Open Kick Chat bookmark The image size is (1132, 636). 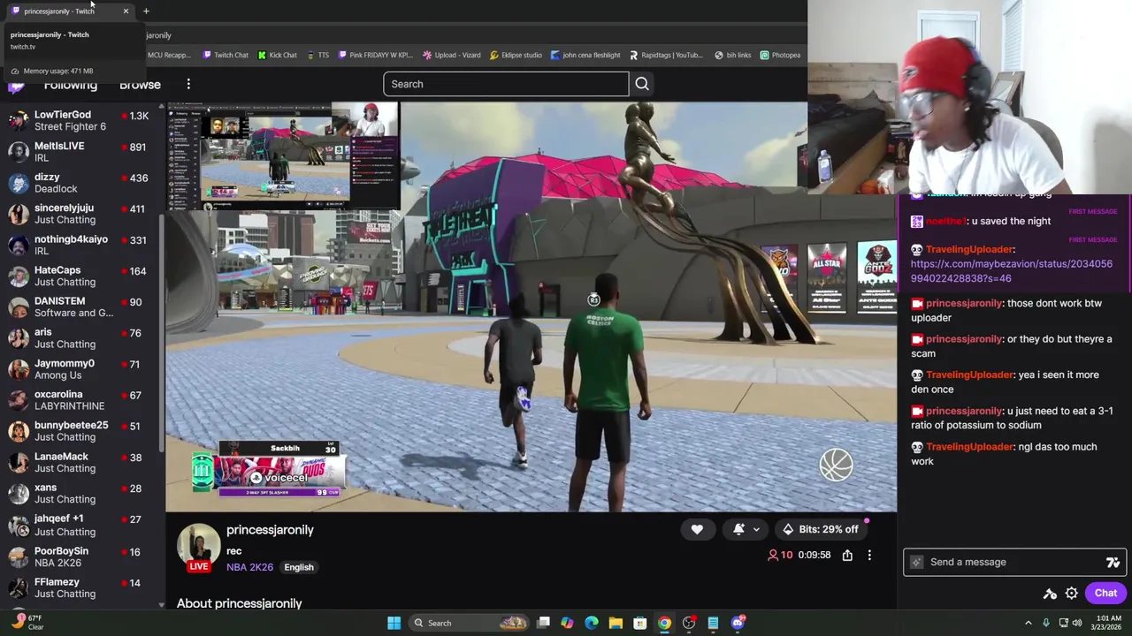click(x=277, y=55)
